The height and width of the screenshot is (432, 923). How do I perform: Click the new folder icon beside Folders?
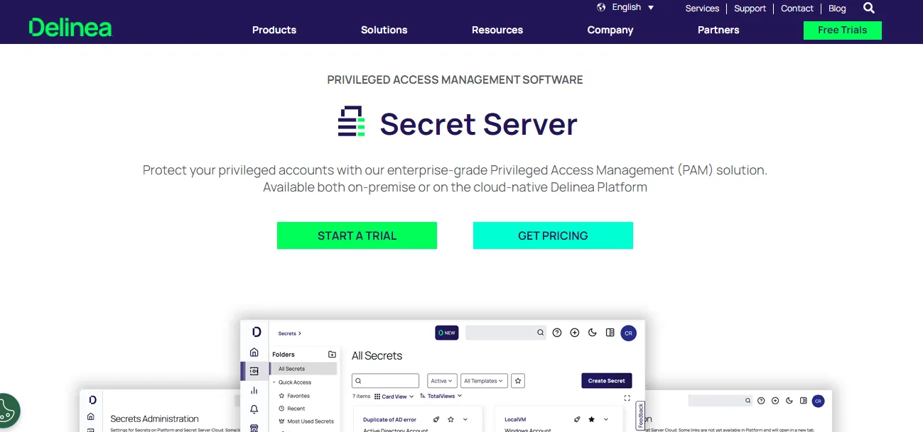(332, 354)
